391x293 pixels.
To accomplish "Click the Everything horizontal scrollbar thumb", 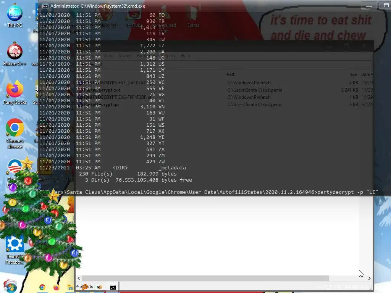I will point(205,278).
